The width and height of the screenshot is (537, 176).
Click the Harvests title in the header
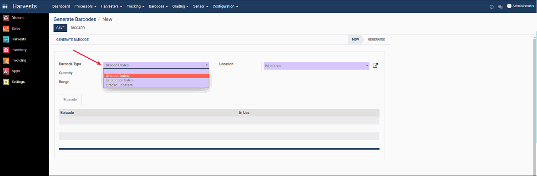[x=25, y=6]
